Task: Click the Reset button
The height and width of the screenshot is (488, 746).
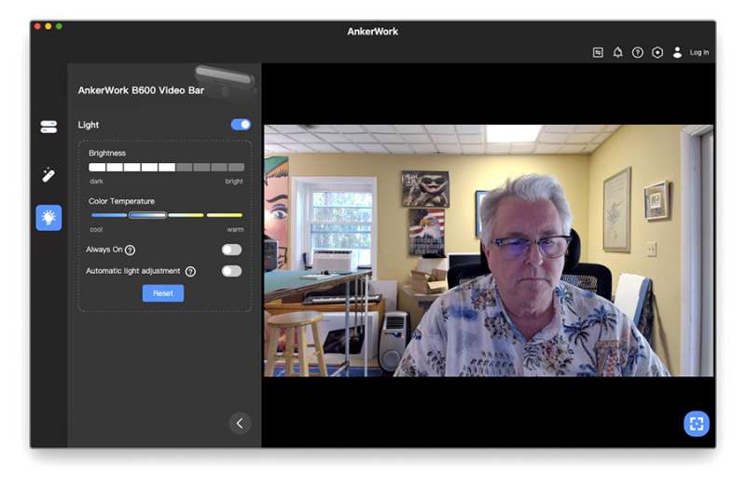Action: [163, 293]
